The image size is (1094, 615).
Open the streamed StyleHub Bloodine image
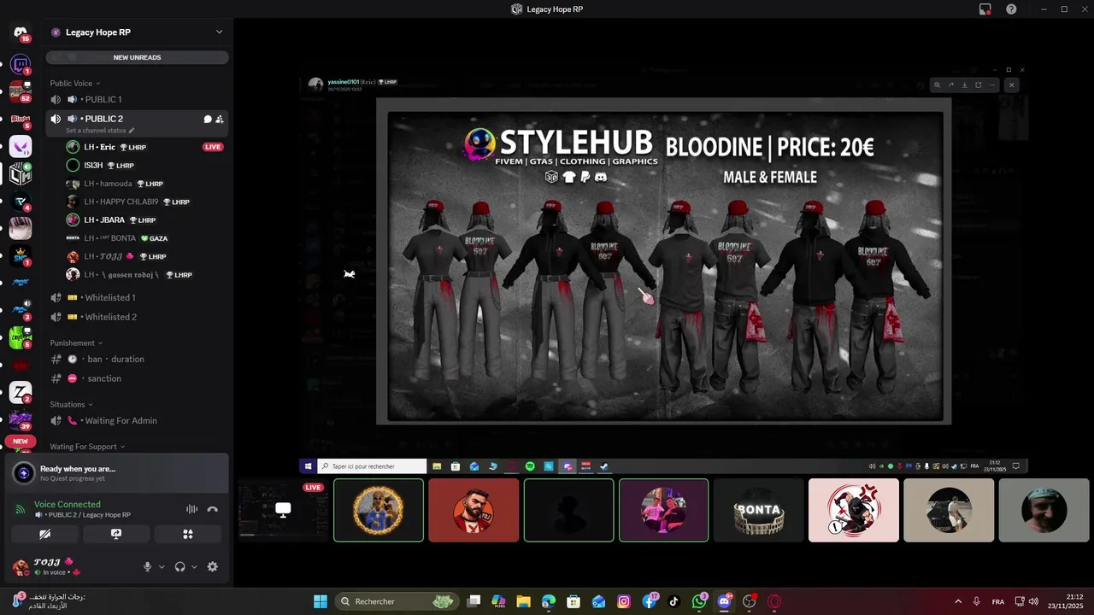(663, 261)
